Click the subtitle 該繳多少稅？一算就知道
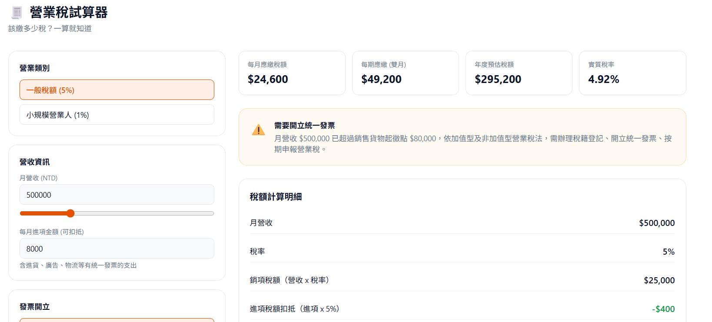Image resolution: width=712 pixels, height=322 pixels. (50, 29)
